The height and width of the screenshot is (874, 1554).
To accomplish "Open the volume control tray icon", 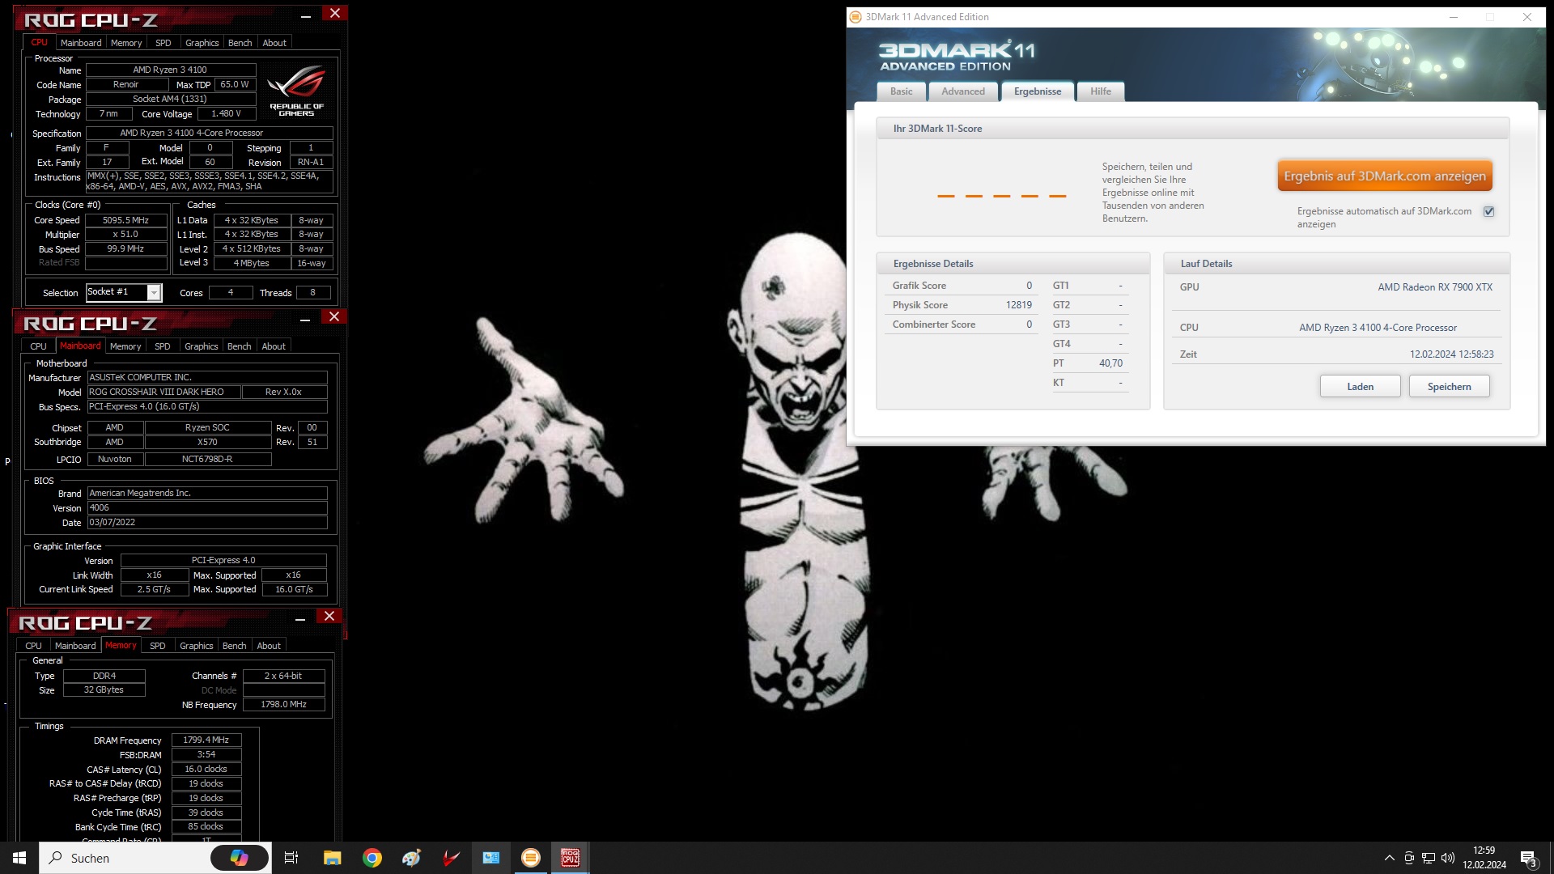I will tap(1448, 858).
